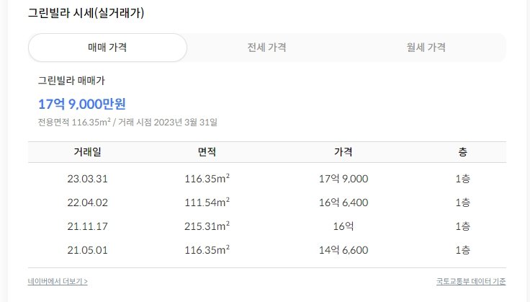Click the 111.54m² area cell

click(207, 202)
